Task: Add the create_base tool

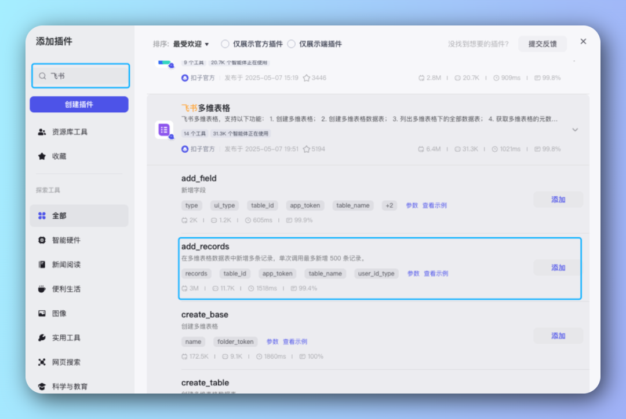Action: click(558, 336)
